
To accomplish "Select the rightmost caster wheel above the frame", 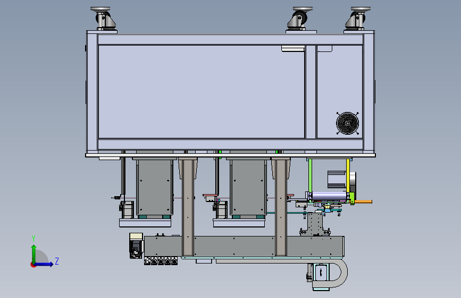I will point(358,19).
